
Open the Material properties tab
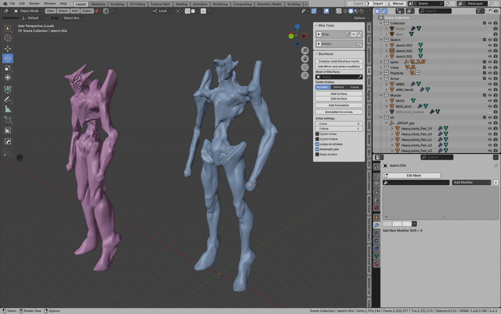(377, 264)
